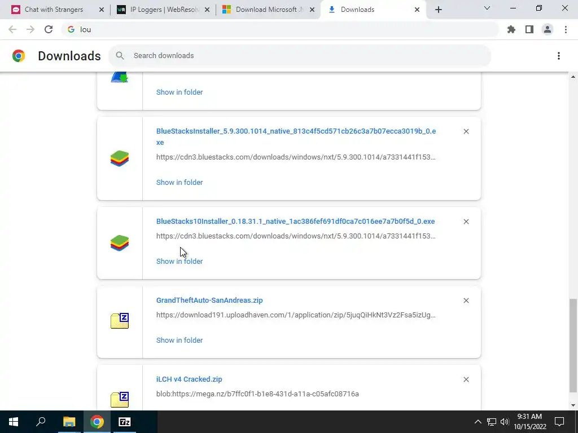Open the Extensions puzzle icon

pos(511,29)
